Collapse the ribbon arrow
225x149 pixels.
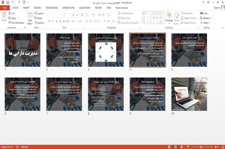coord(223,27)
